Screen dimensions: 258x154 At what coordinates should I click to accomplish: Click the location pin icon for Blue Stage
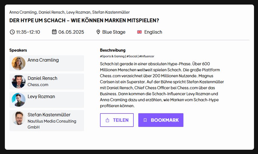[98, 32]
